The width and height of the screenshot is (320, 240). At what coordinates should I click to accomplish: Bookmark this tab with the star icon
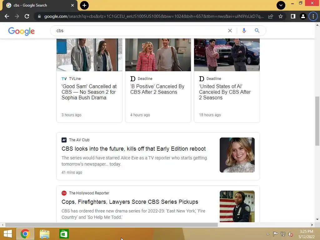pos(281,16)
